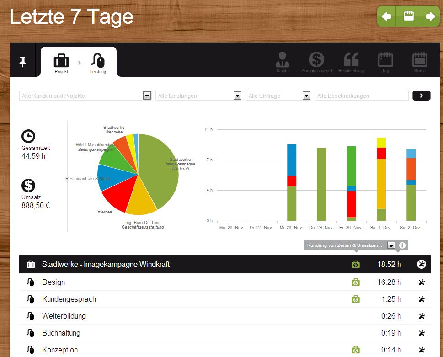Open the wrench settings for Stadtwerke project row
443x357 pixels.
tap(421, 264)
